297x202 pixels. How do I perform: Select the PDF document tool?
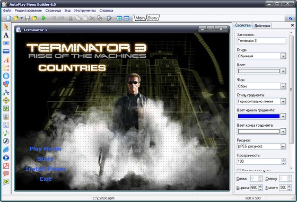tap(6, 165)
